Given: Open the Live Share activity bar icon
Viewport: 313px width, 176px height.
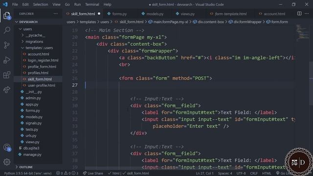Looking at the screenshot, I should coord(7,89).
